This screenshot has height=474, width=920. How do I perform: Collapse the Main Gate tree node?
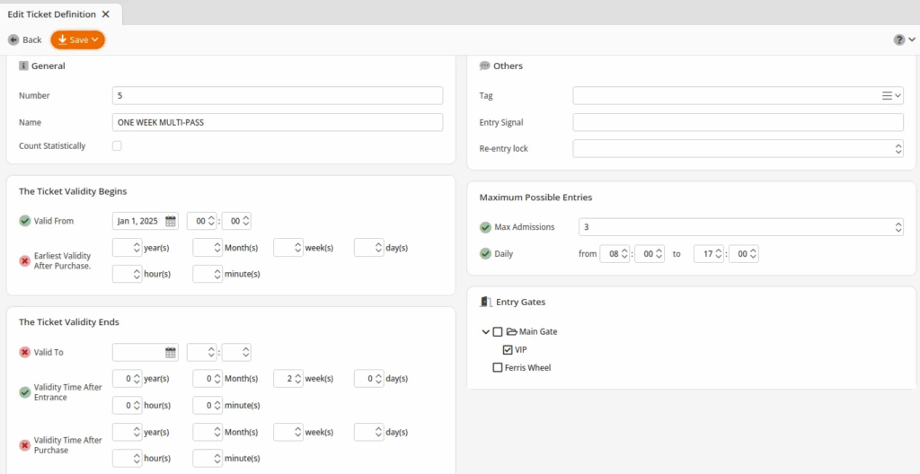[485, 332]
